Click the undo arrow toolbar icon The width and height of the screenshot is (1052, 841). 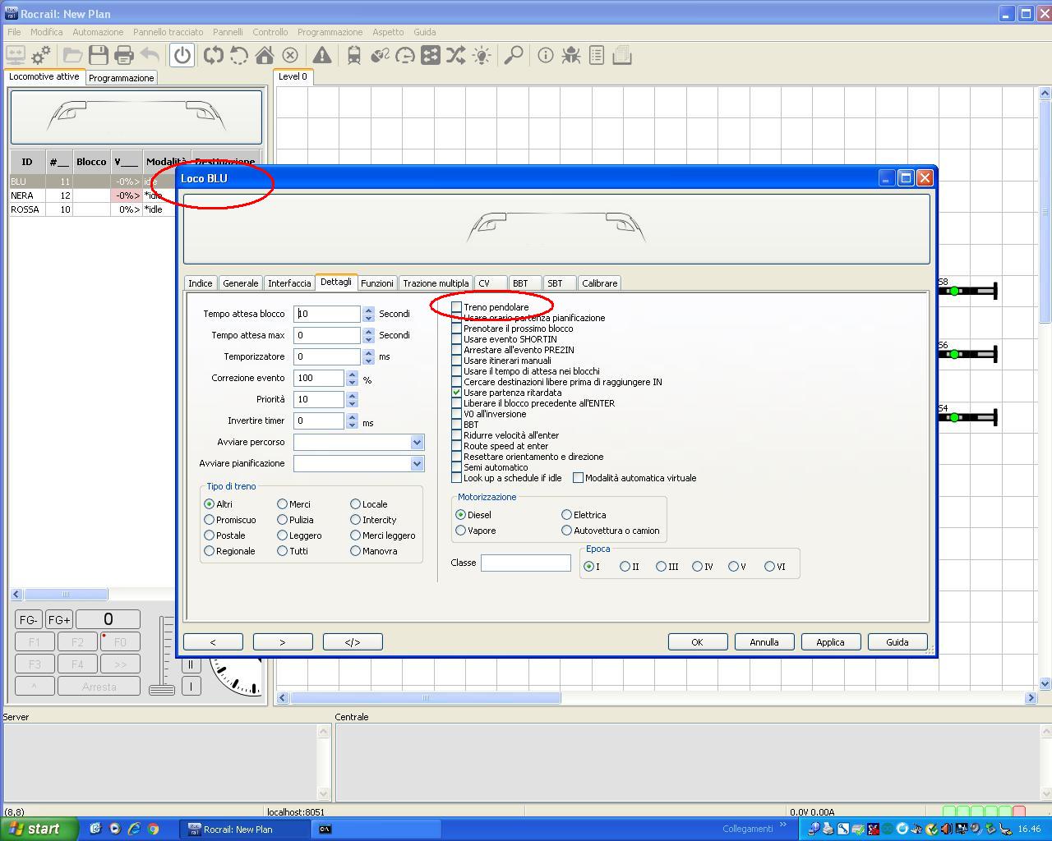click(149, 55)
